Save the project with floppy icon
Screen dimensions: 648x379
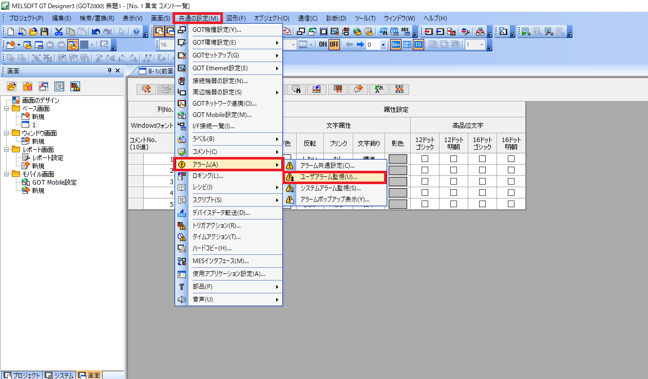(45, 31)
